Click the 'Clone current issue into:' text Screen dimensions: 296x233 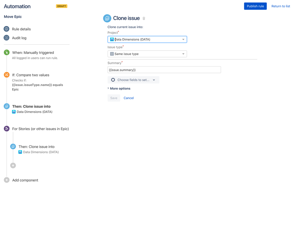point(125,27)
